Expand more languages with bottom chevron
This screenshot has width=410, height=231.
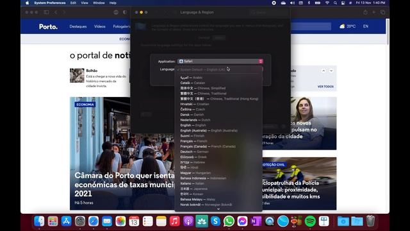[218, 209]
